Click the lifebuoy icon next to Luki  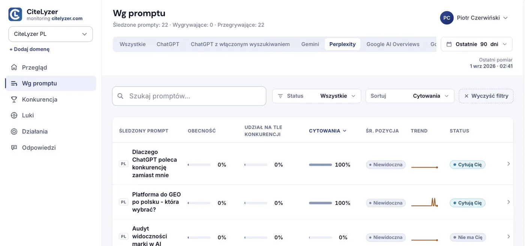[14, 115]
